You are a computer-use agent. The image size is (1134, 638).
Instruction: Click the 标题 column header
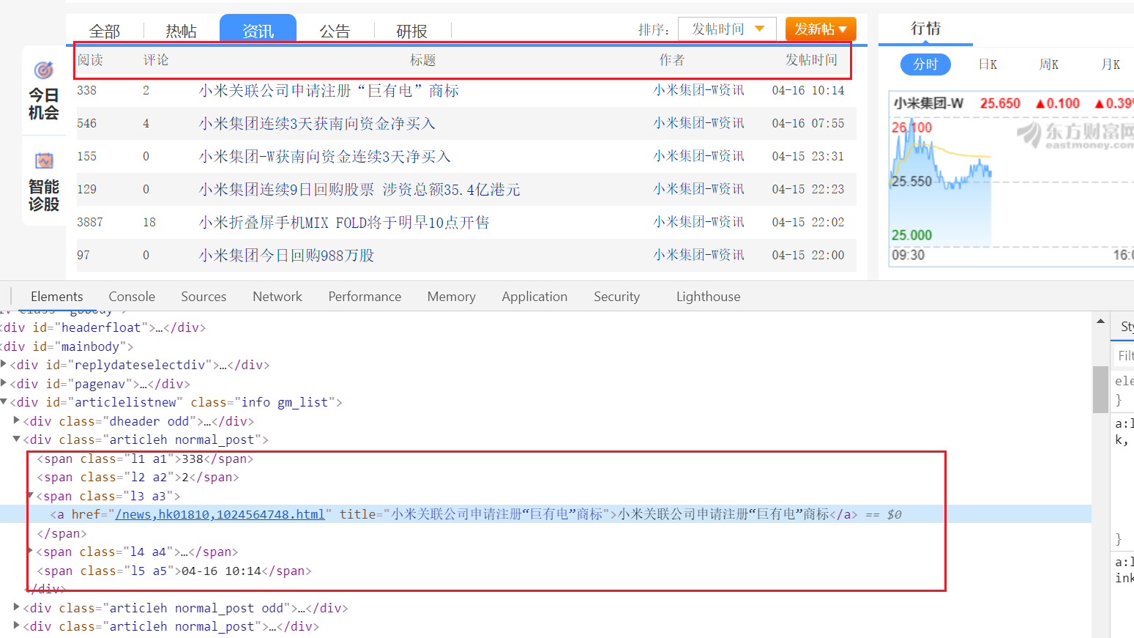point(422,60)
